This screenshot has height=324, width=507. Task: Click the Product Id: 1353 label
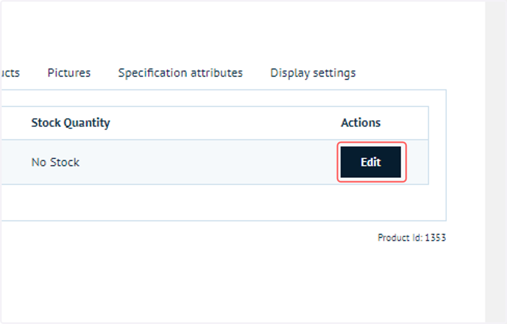(412, 238)
